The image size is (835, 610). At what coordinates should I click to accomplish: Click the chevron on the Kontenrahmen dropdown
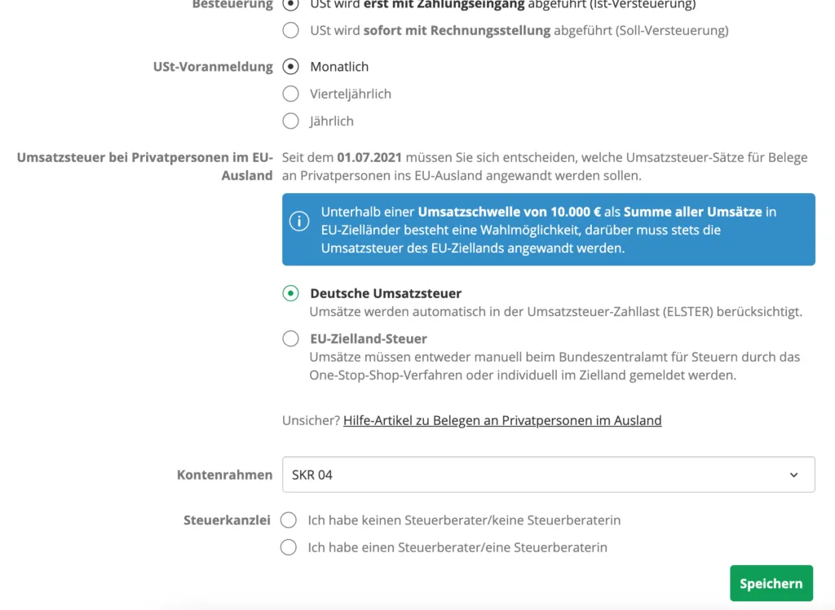click(x=795, y=474)
